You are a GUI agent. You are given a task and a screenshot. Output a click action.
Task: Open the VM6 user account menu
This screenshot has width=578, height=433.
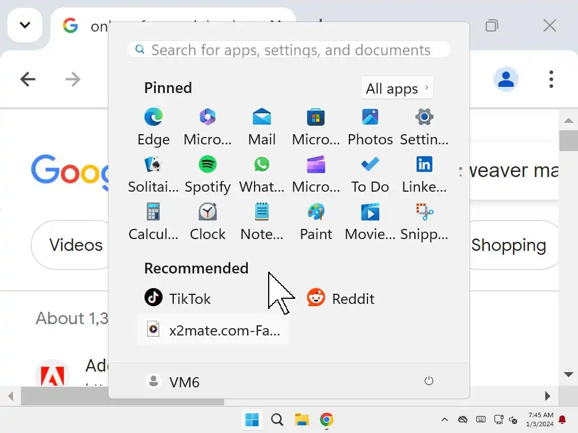173,382
